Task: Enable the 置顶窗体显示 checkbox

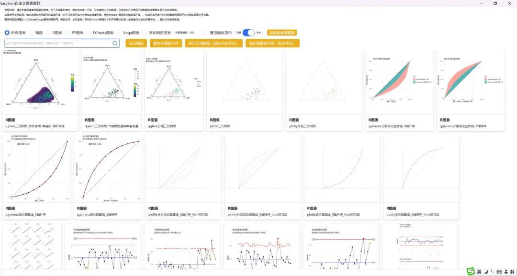Action: click(206, 33)
